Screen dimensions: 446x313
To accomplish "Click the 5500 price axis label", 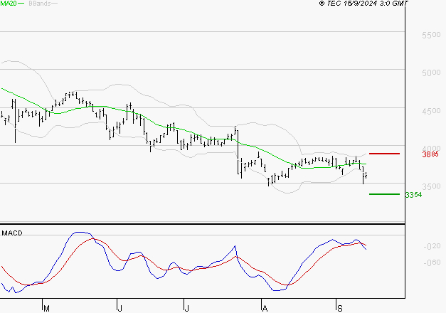I will tap(431, 35).
